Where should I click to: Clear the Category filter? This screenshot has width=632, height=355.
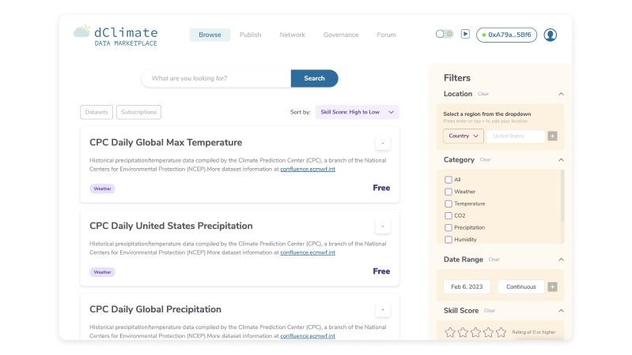(x=486, y=160)
